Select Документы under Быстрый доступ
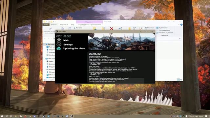Viewport: 210px width, 118px height. click(x=51, y=52)
